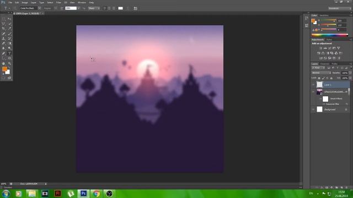Screen dimensions: 353x198
Task: Open the File menu
Action: tap(10, 2)
